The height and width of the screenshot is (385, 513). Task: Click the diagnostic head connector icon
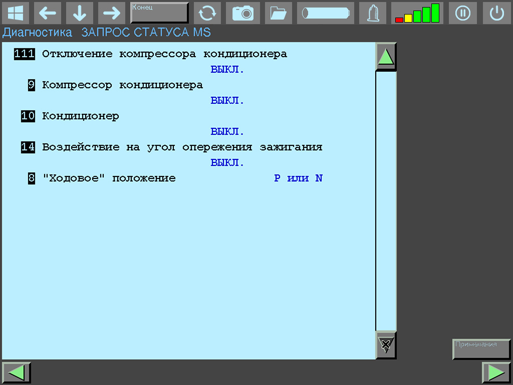click(x=373, y=13)
